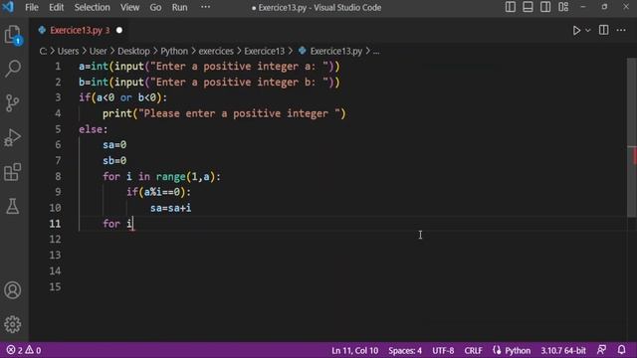Click breadcrumb 'Python'
Screen dimensions: 637x358
(174, 51)
